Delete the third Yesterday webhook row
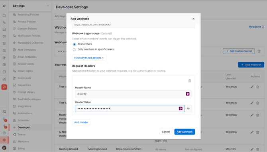This screenshot has height=152, width=267. point(257,115)
